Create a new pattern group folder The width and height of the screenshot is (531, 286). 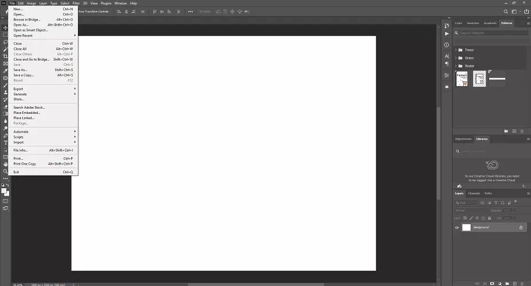(x=506, y=131)
